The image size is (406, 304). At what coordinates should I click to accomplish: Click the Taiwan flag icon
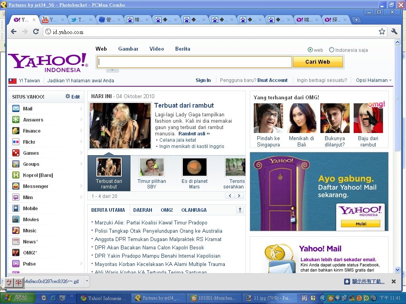click(12, 81)
